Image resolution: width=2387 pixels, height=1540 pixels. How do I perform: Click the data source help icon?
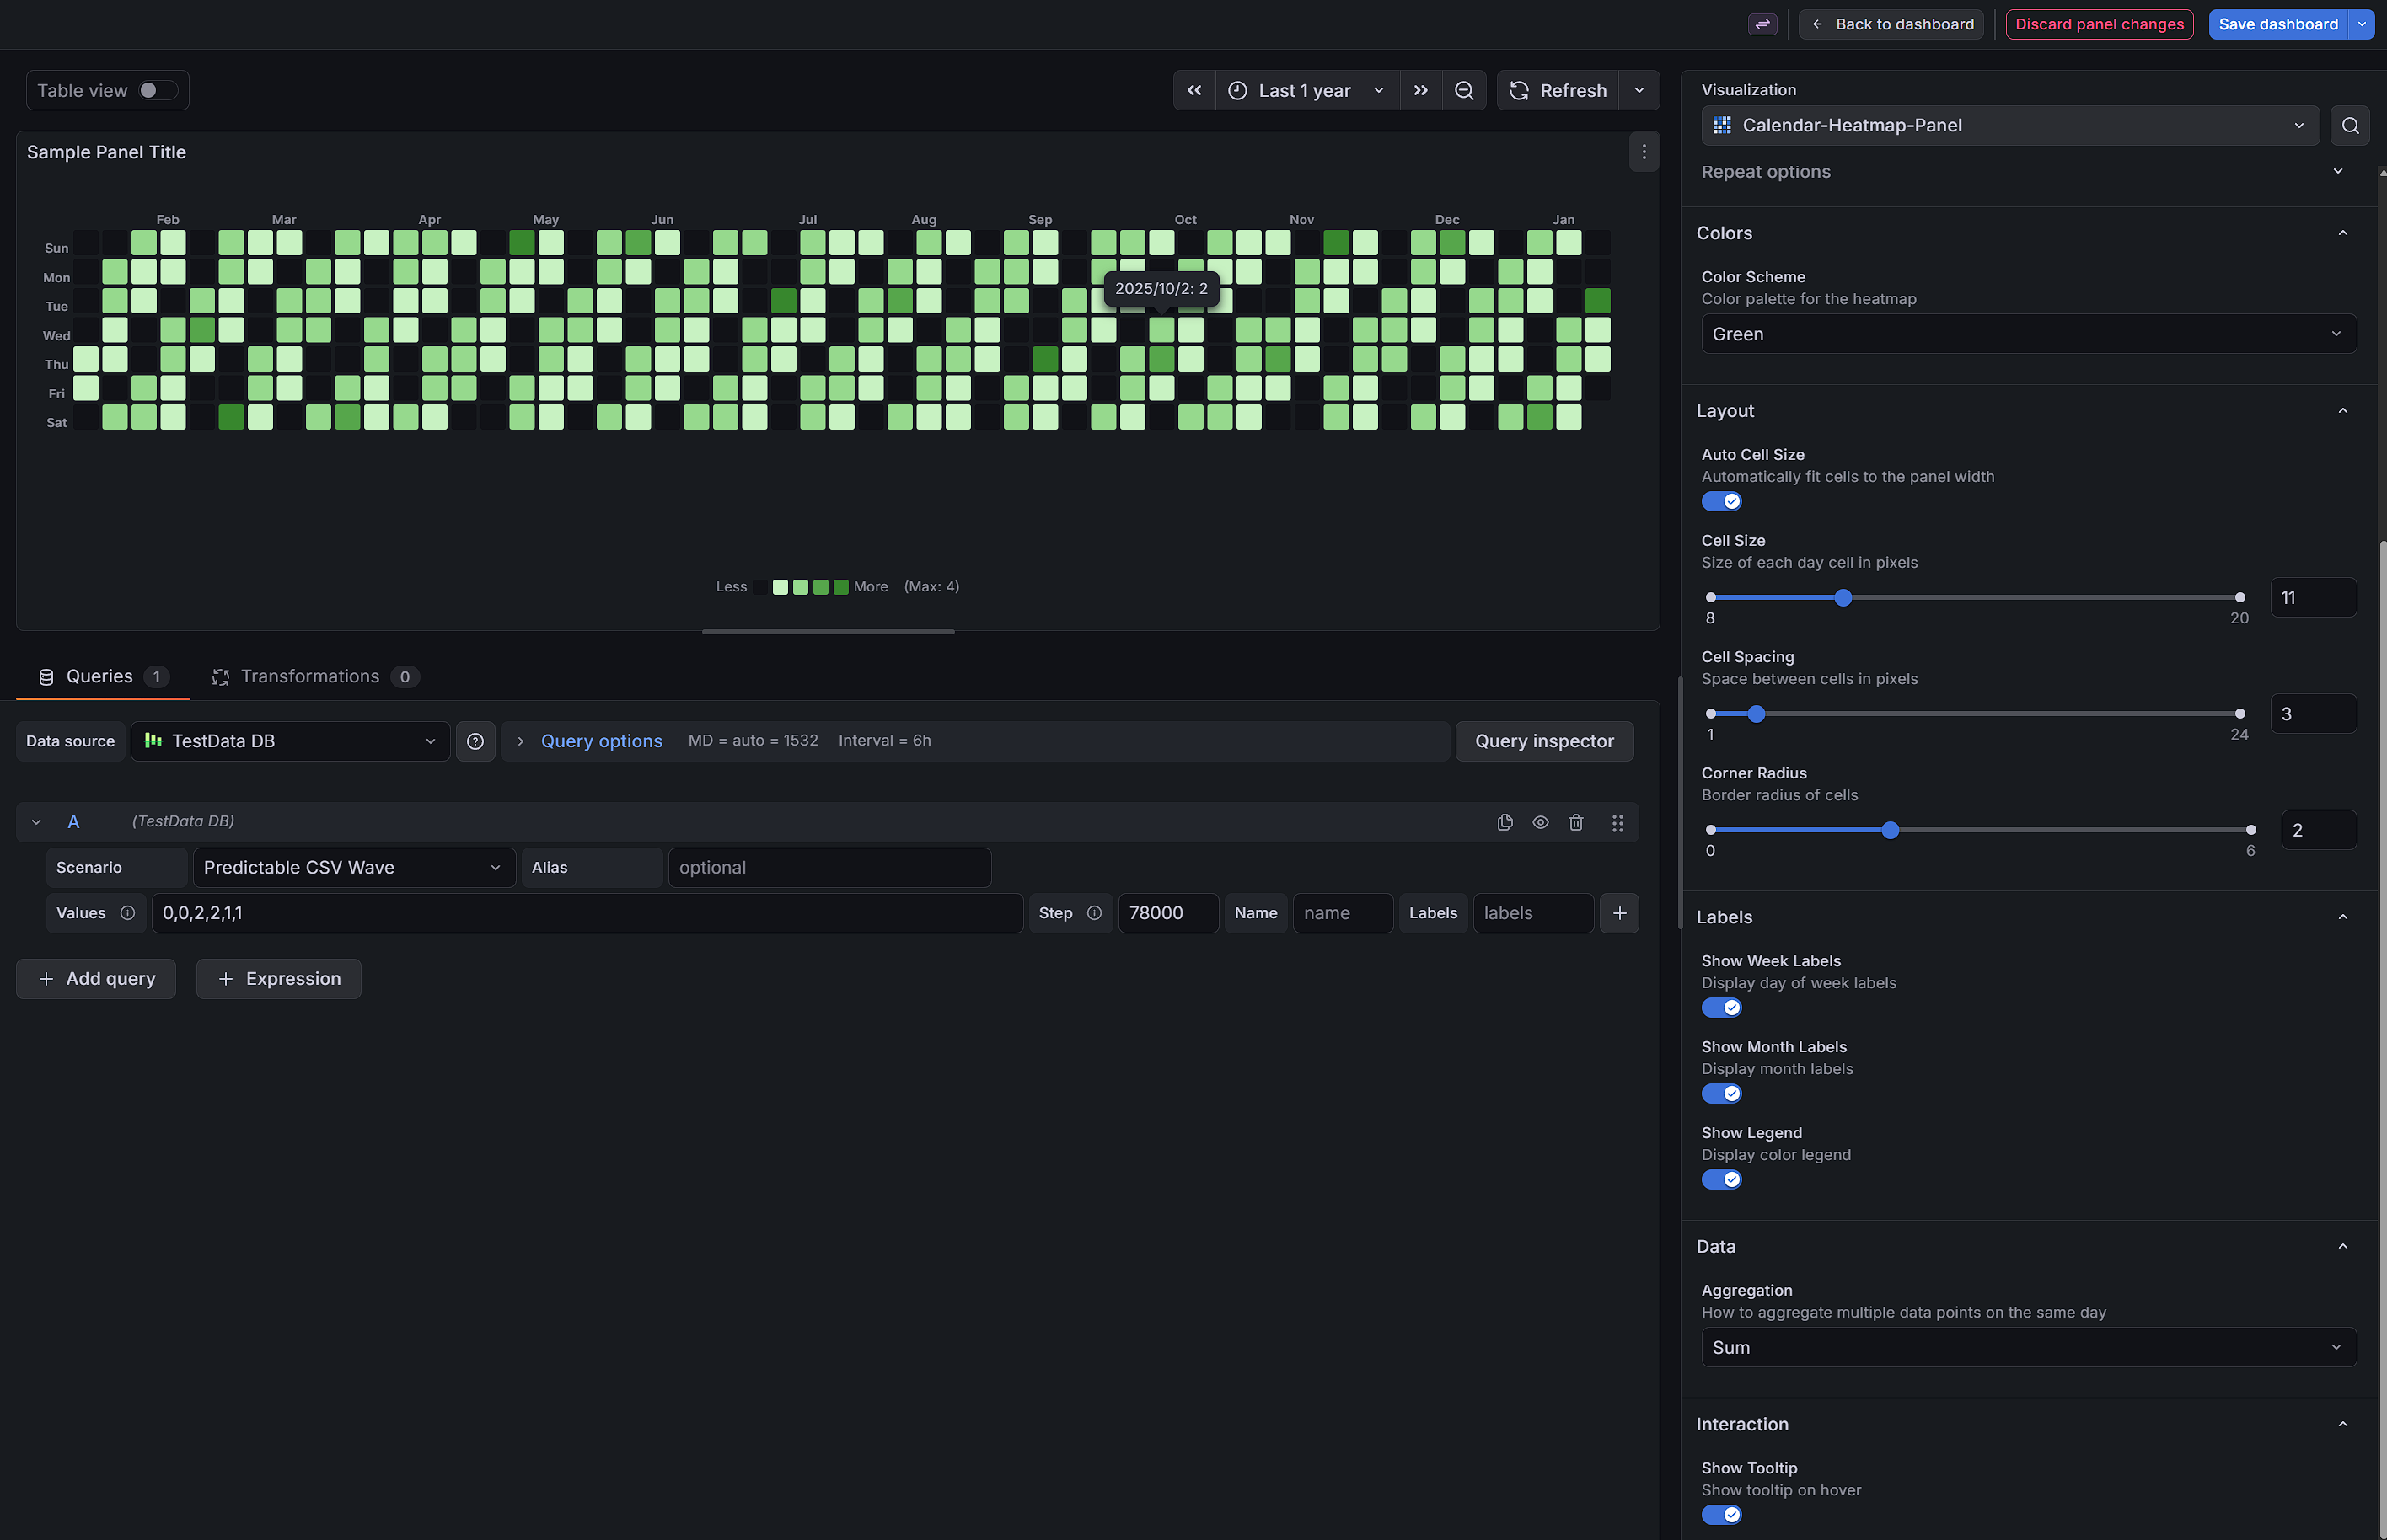[x=475, y=741]
